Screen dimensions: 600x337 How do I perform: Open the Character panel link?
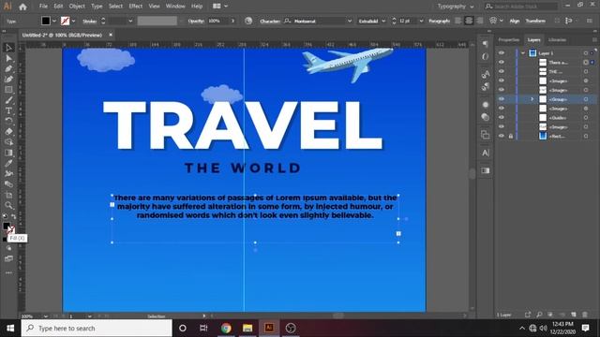[270, 21]
